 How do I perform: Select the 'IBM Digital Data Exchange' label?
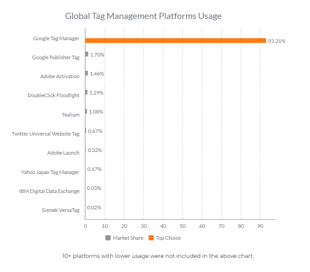pos(49,191)
